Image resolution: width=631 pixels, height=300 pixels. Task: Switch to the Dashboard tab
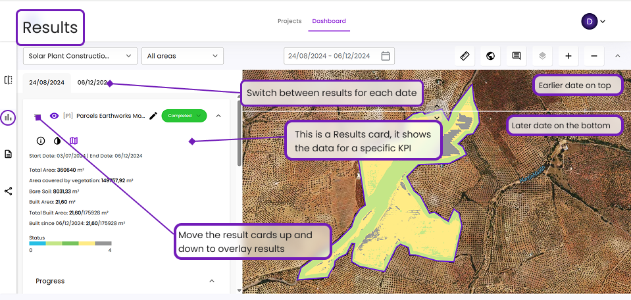coord(329,21)
